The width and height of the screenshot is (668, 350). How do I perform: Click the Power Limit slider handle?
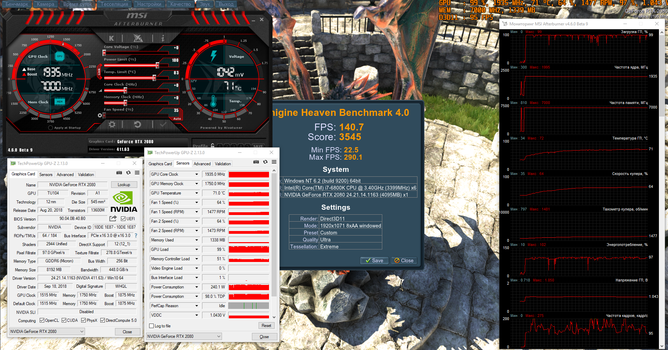click(158, 65)
